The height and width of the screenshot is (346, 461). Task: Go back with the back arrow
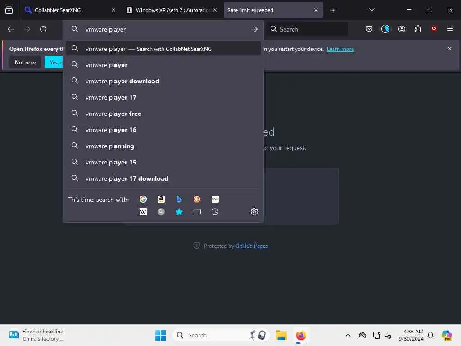coord(11,29)
